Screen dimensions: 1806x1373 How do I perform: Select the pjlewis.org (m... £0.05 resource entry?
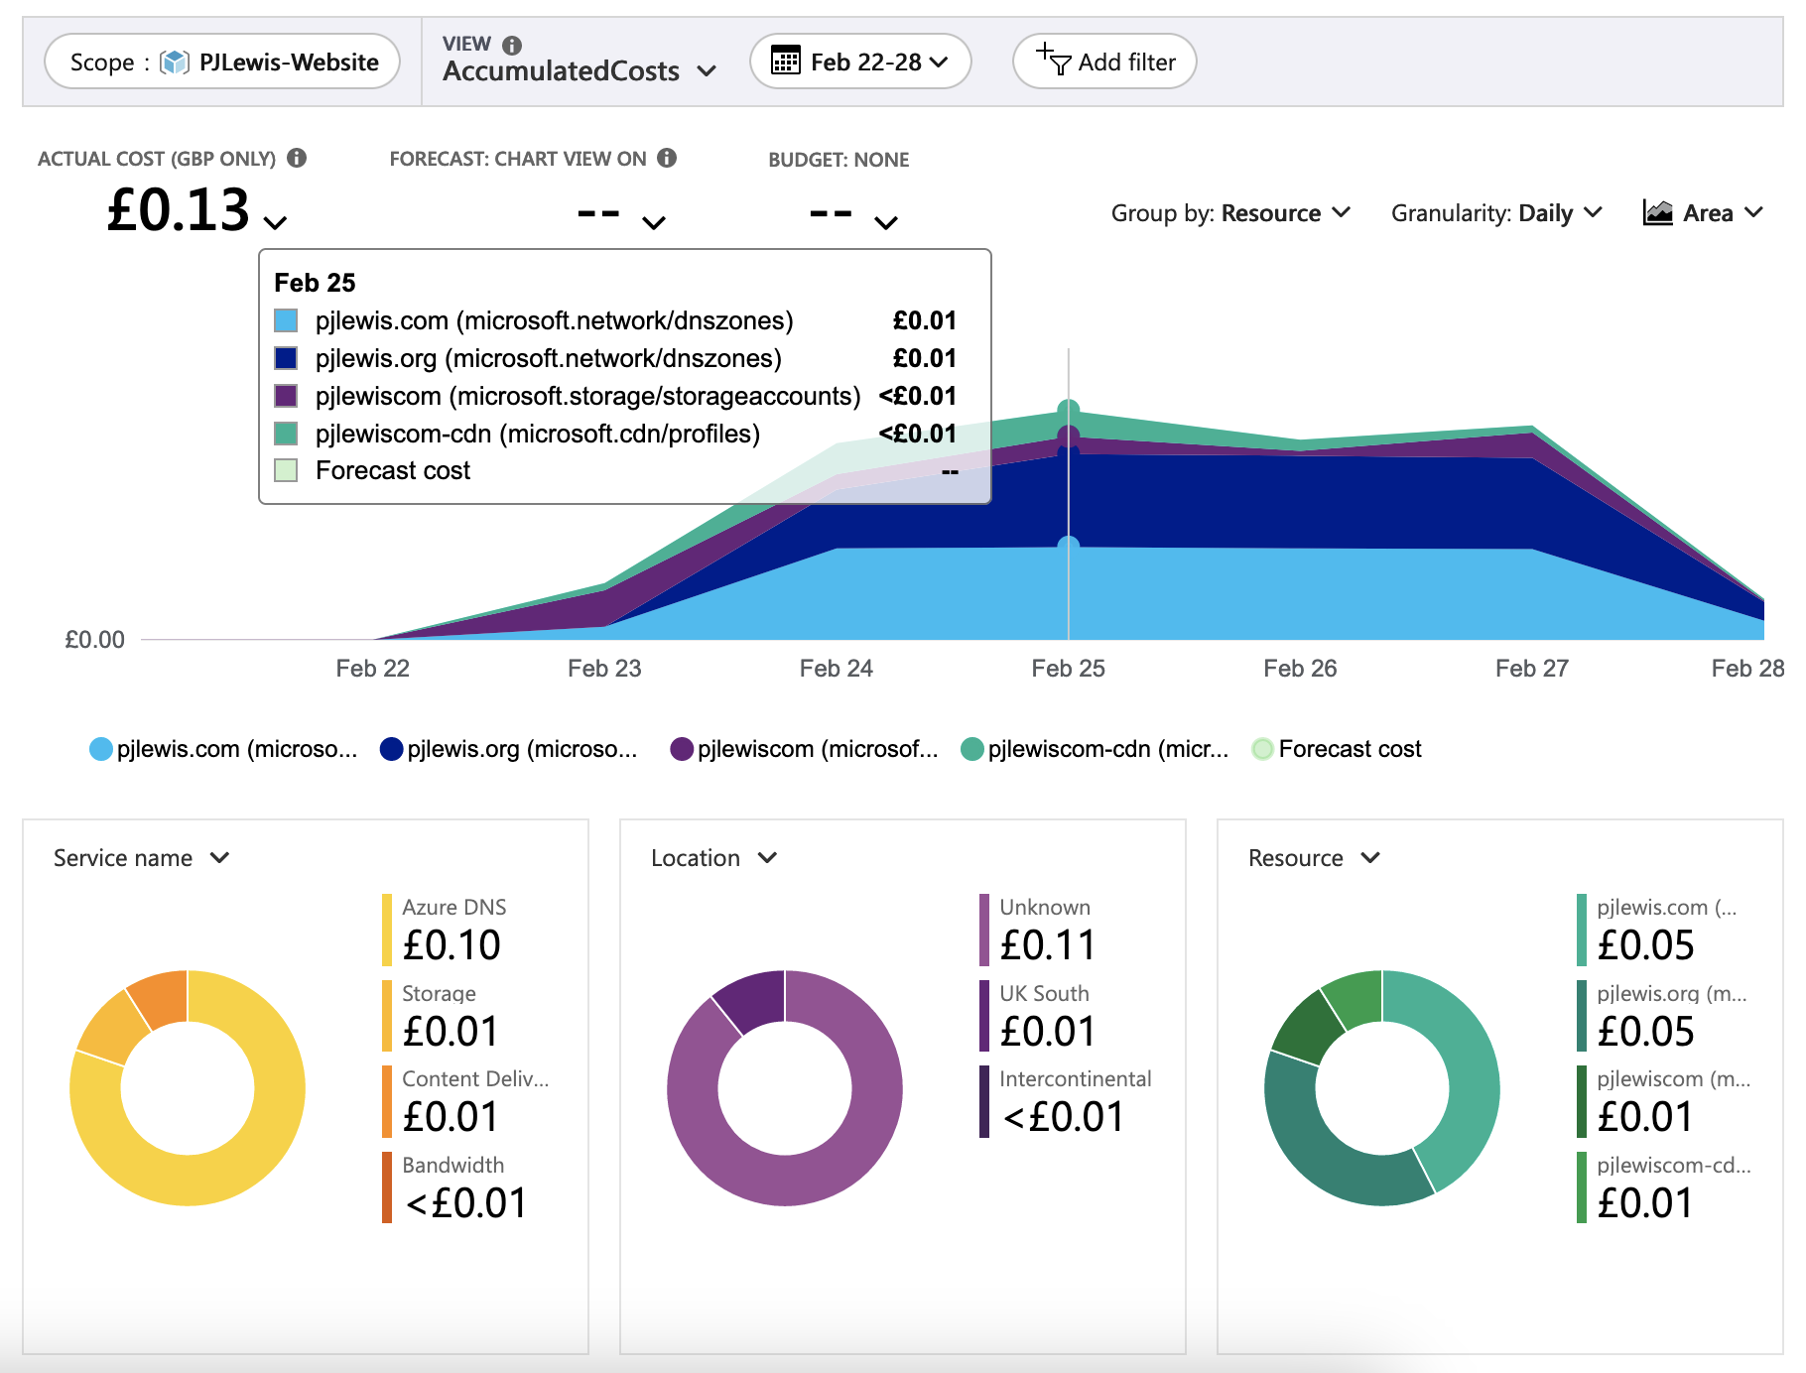[1664, 1016]
